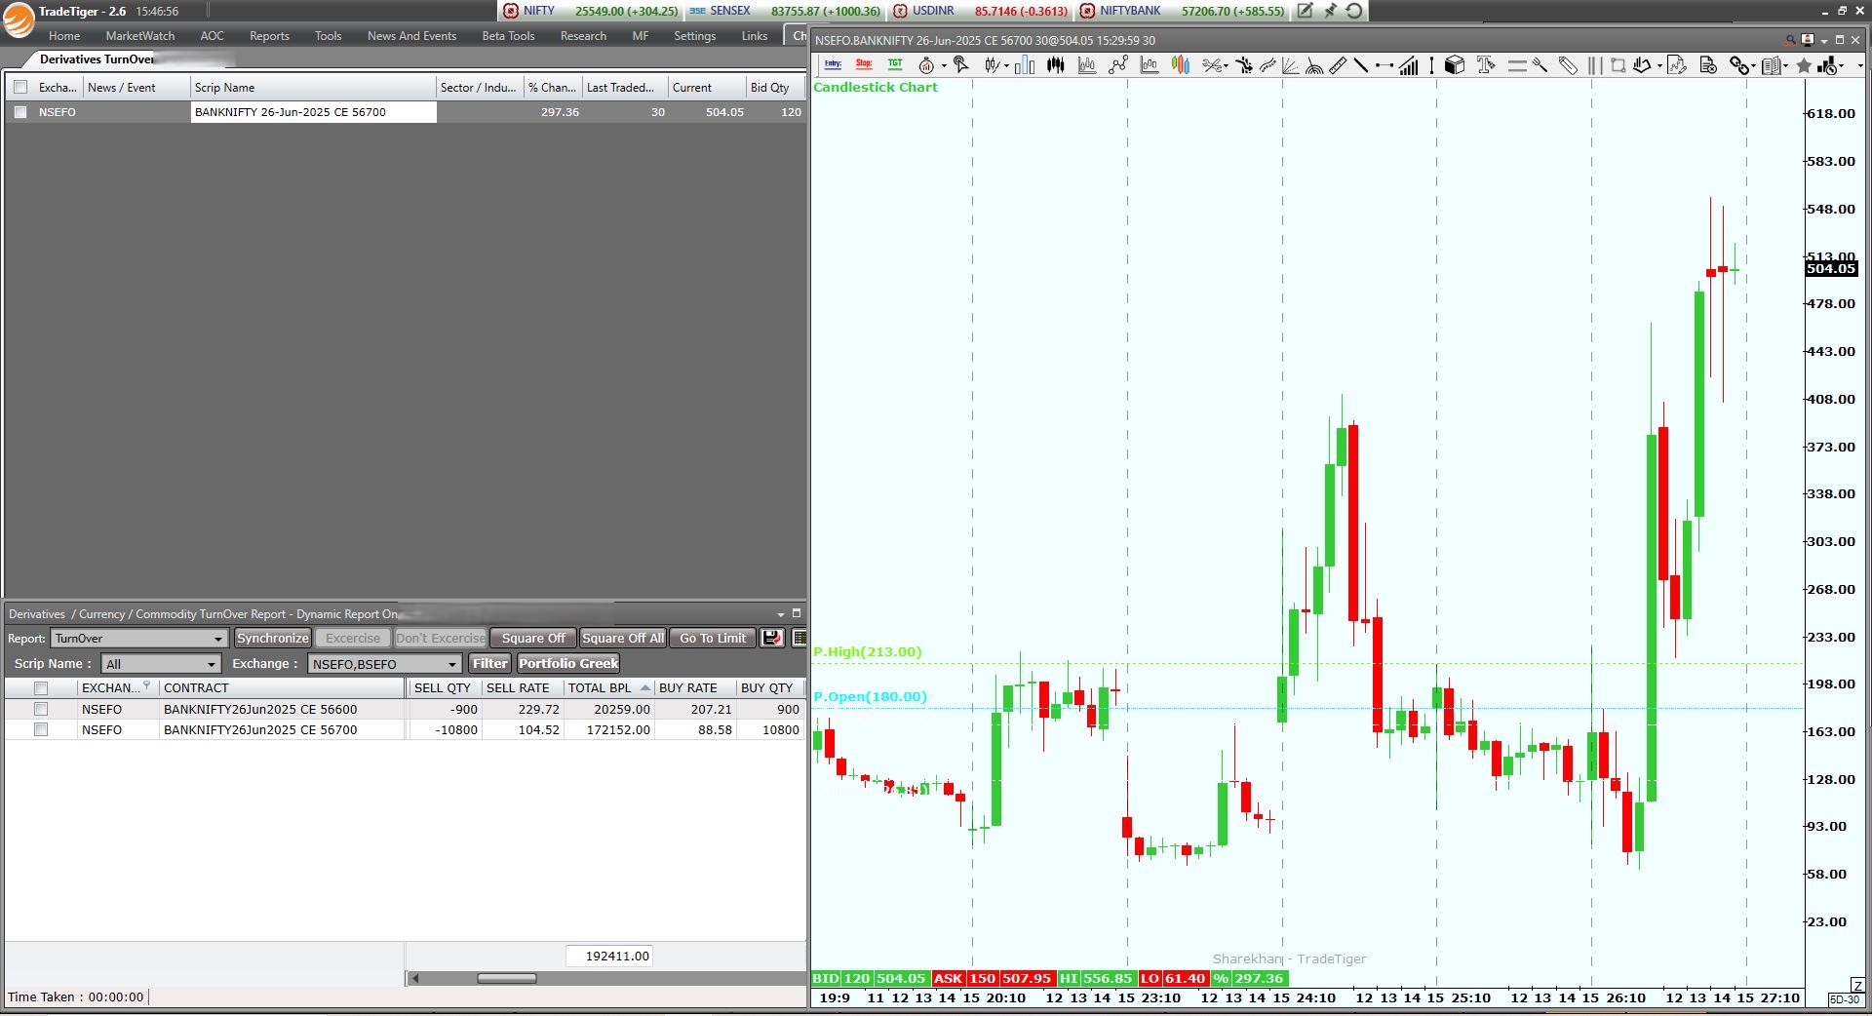Tick the BANKNIFTY 26-Jun-2025 CE 56700 watchlist checkbox

tap(20, 112)
